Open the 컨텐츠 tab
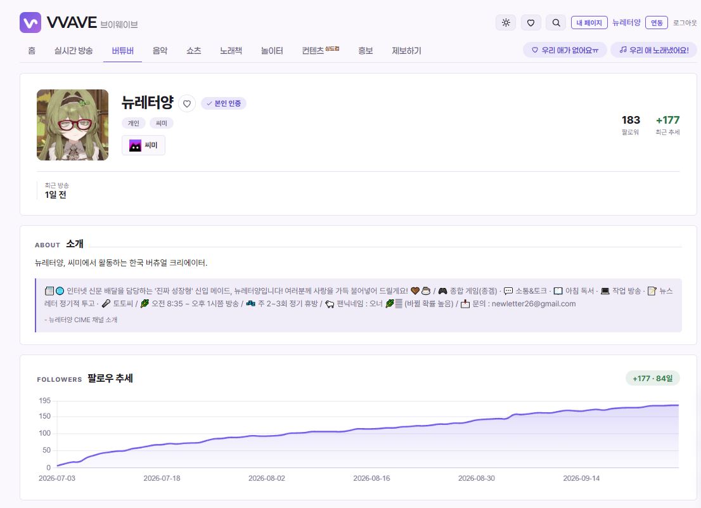This screenshot has width=701, height=508. (x=320, y=51)
